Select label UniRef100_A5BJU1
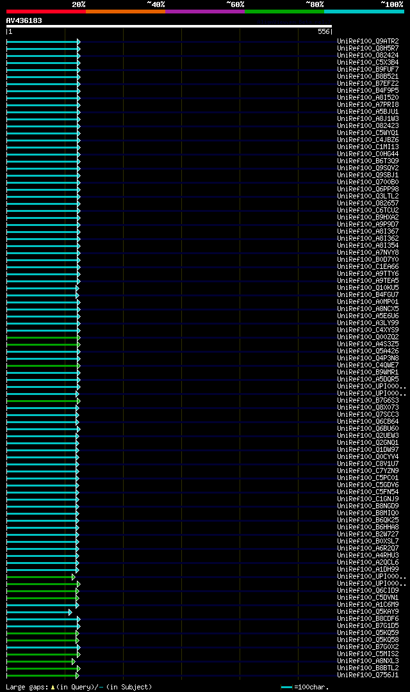The image size is (410, 692). click(368, 112)
